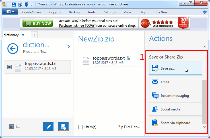Pin the dictionary tab
This screenshot has width=210, height=138.
pos(23,35)
